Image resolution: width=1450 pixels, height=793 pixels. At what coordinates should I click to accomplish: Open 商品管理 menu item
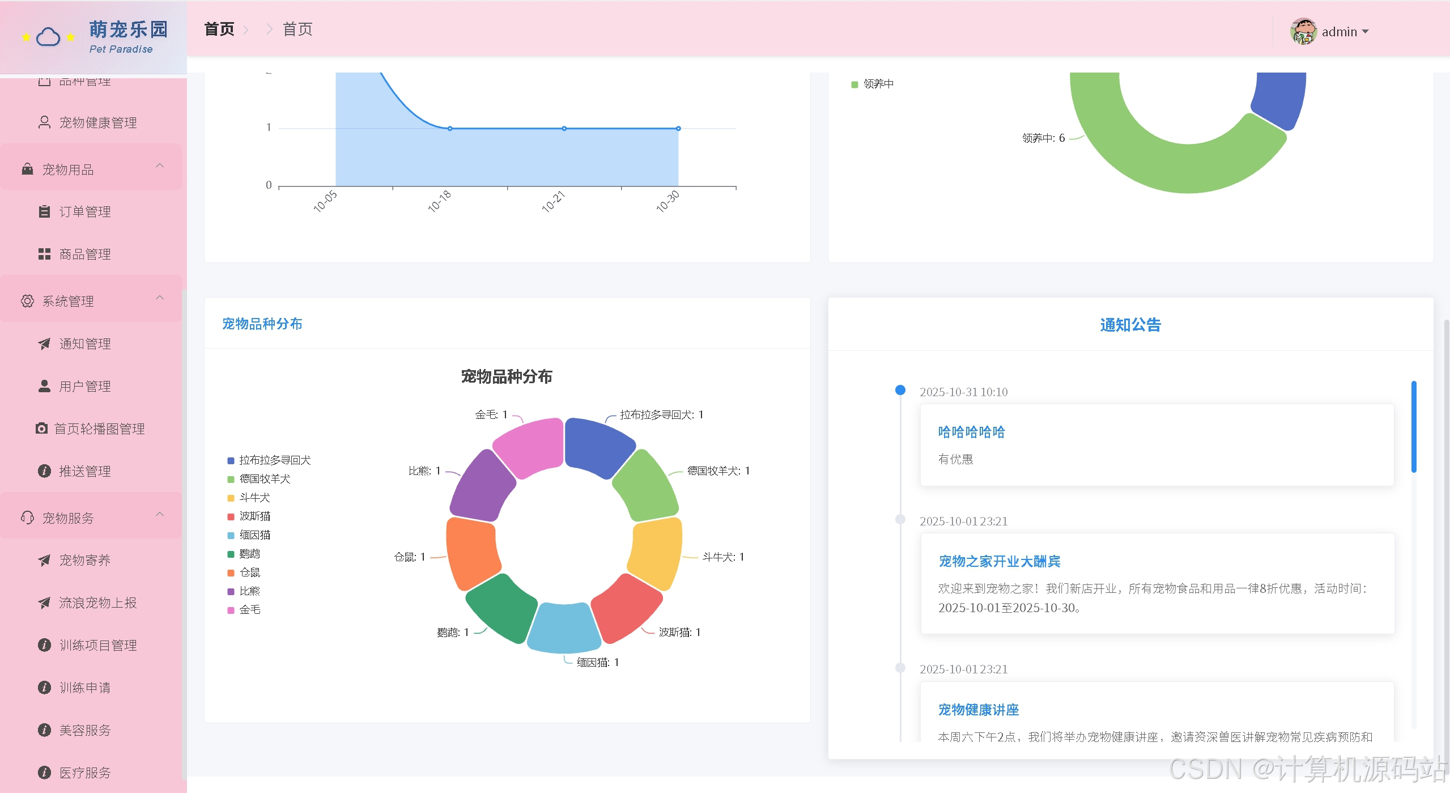coord(91,254)
